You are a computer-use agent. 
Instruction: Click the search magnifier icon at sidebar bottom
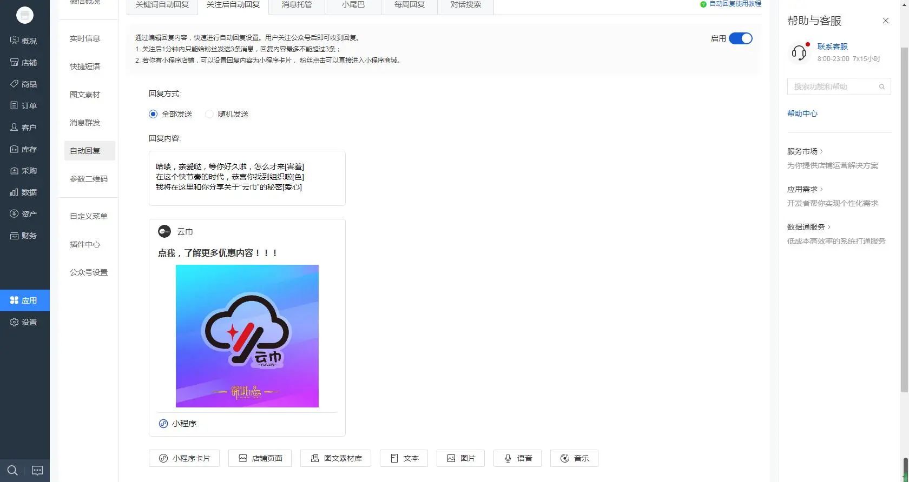(x=12, y=470)
